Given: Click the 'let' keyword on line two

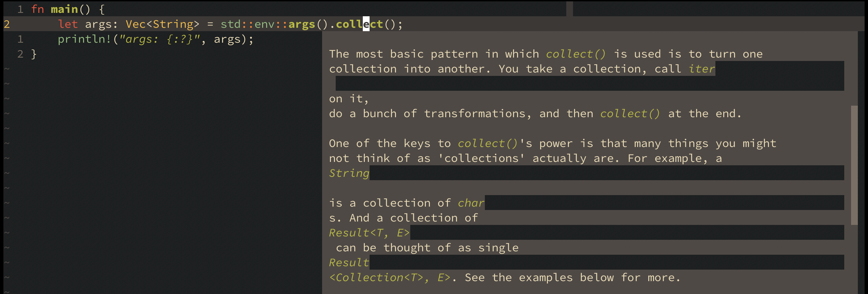Looking at the screenshot, I should tap(68, 24).
